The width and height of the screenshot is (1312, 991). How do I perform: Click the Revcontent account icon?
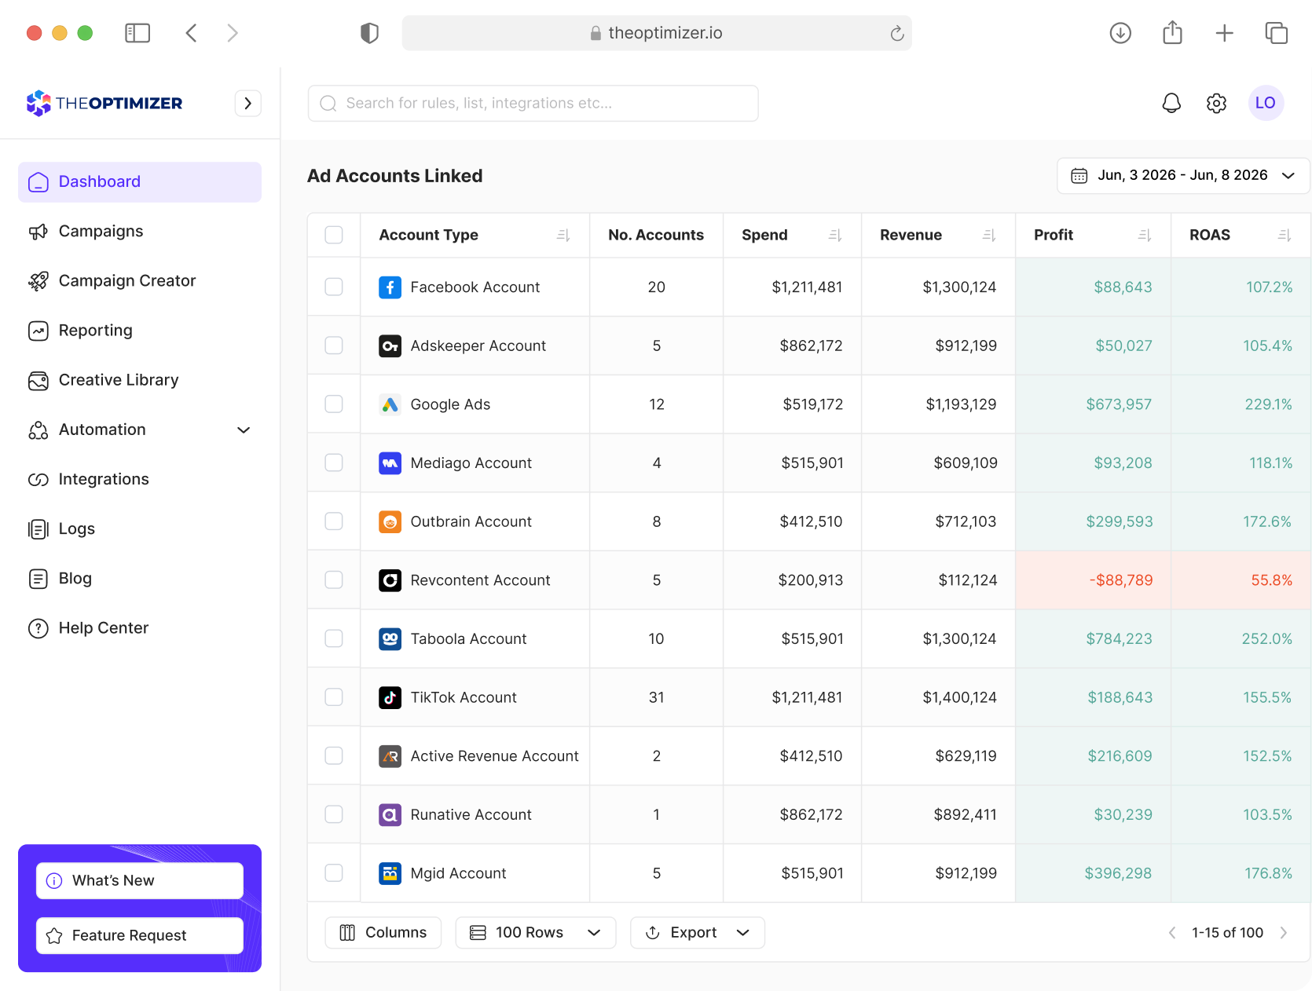390,580
